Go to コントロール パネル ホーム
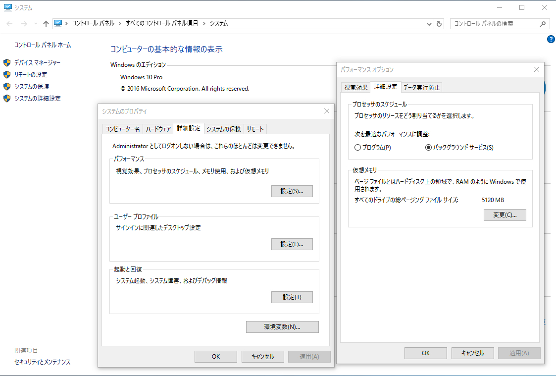 pyautogui.click(x=43, y=45)
